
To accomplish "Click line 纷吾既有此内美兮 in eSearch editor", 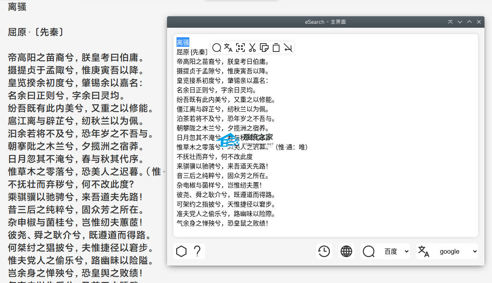I will 226,99.
